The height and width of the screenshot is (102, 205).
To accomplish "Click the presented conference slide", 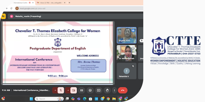I will tap(58, 52).
